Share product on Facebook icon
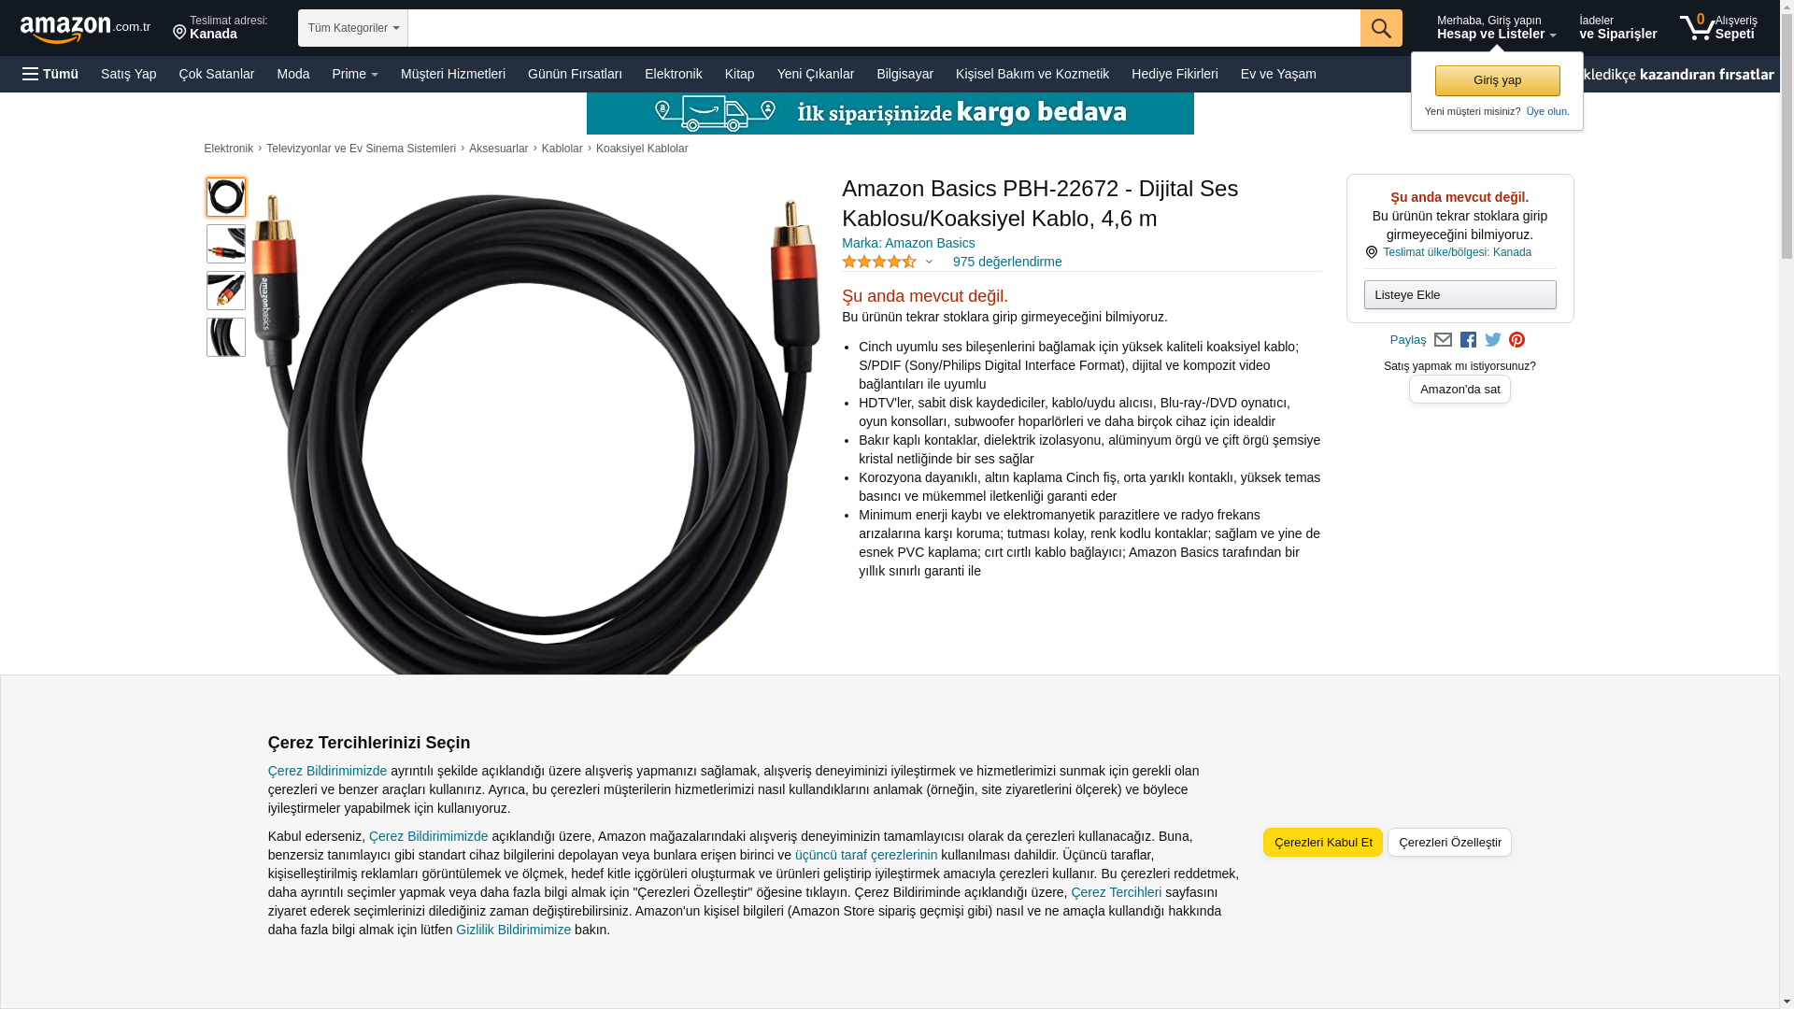1794x1009 pixels. tap(1468, 340)
